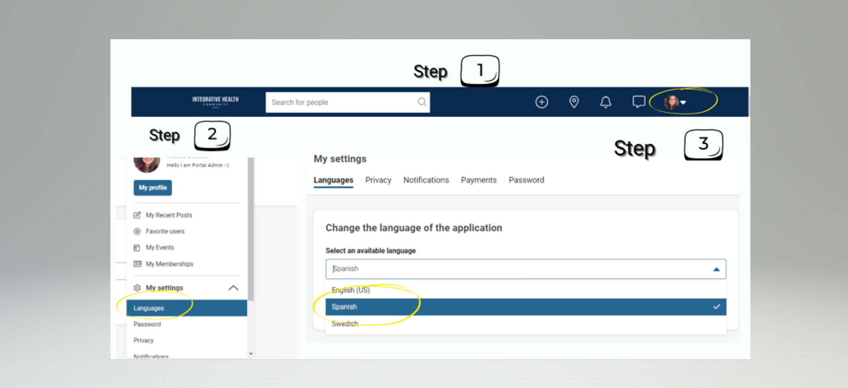Click the search magnifier icon
Viewport: 848px width, 388px height.
click(x=422, y=102)
